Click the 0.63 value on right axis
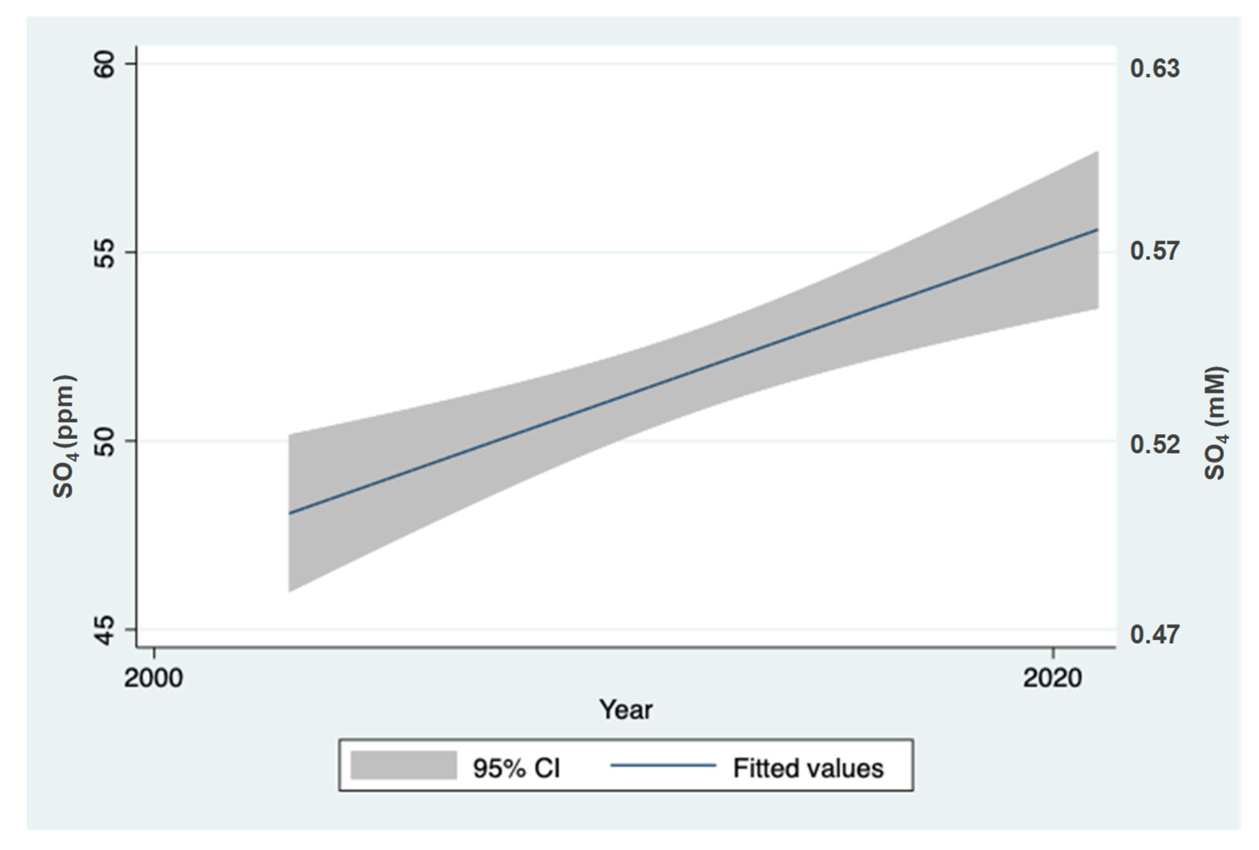 [x=1155, y=69]
